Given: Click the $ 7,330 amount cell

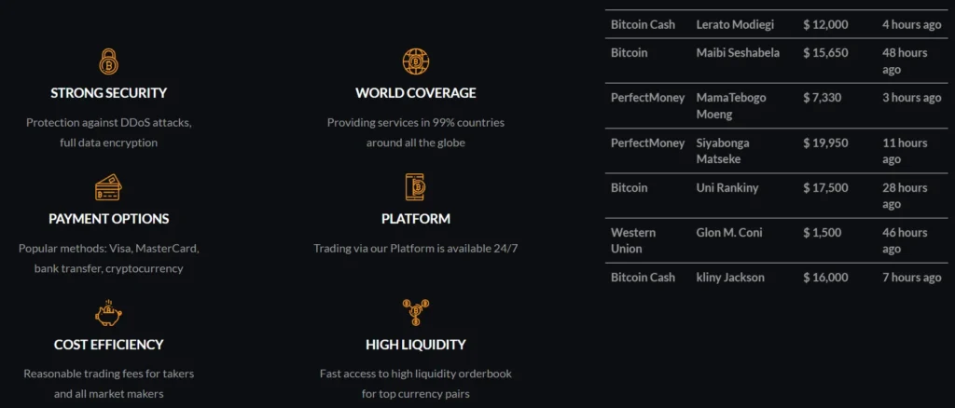Looking at the screenshot, I should pyautogui.click(x=825, y=98).
